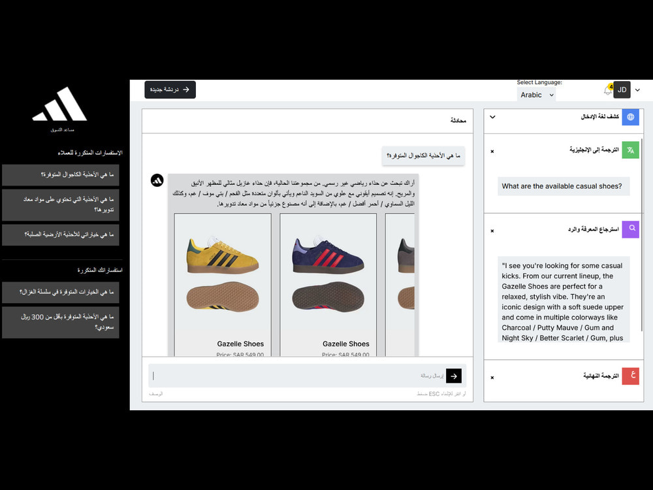Click the محادثة conversation header
The height and width of the screenshot is (490, 653).
[458, 120]
